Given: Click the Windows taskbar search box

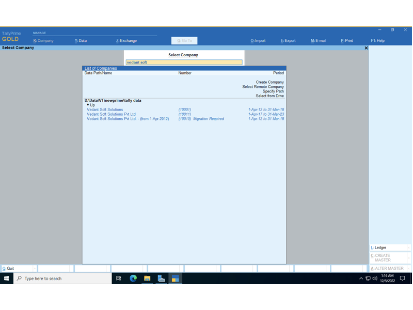Looking at the screenshot, I should click(x=62, y=278).
